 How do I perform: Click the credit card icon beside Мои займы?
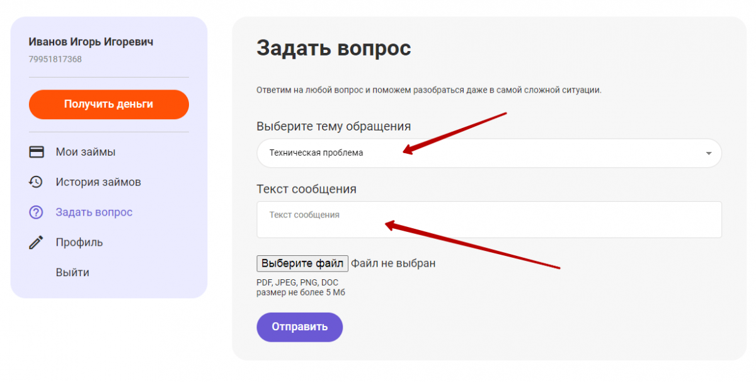37,152
